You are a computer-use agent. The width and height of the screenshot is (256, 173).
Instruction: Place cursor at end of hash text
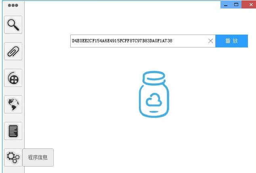173,41
